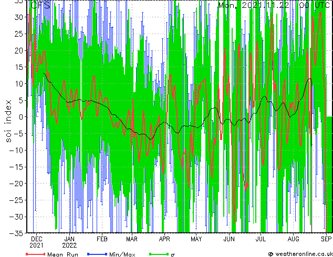Click the "15" positive y-axis tick label
333x257 pixels.
tap(19, 67)
